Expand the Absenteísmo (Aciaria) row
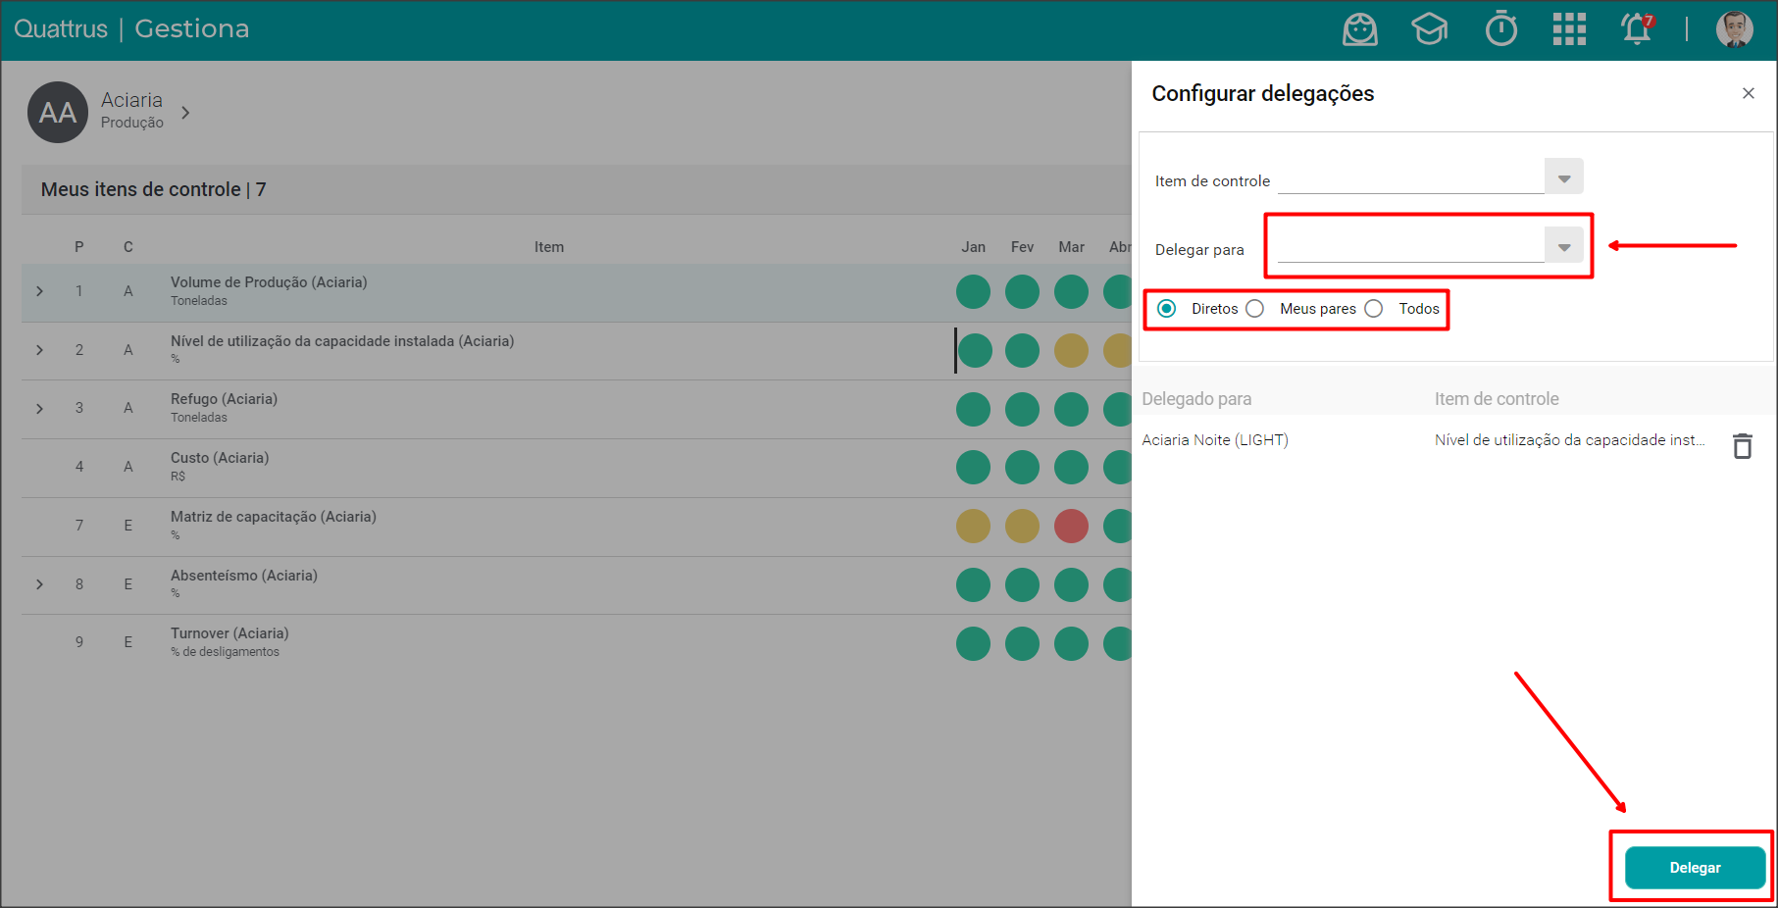This screenshot has width=1778, height=908. pos(40,584)
